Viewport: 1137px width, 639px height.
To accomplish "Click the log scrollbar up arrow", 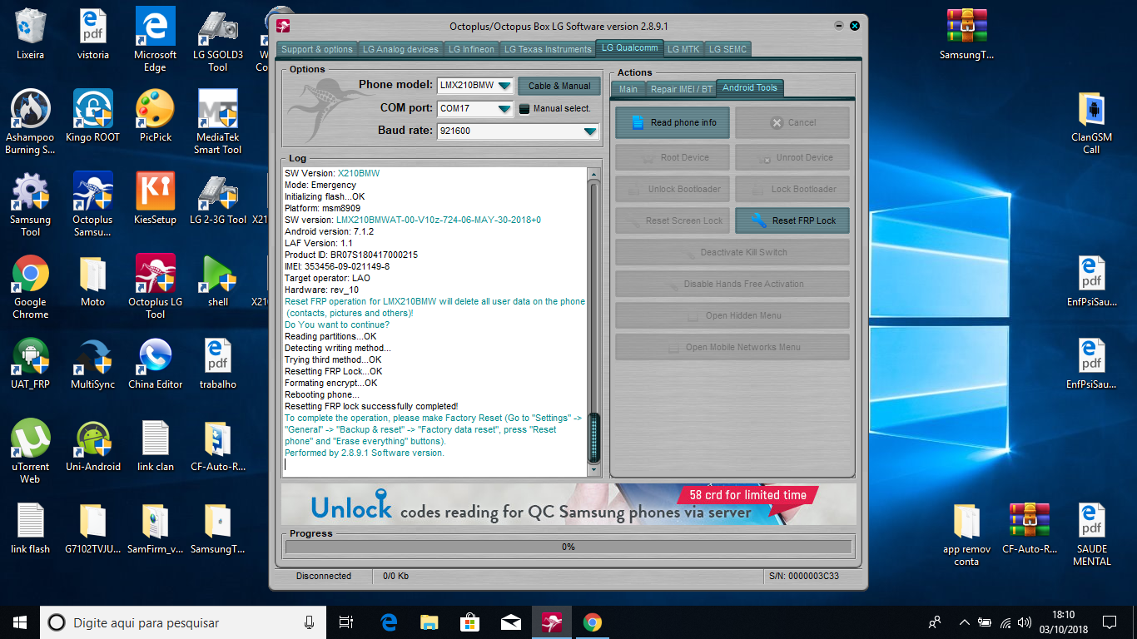I will pos(593,174).
